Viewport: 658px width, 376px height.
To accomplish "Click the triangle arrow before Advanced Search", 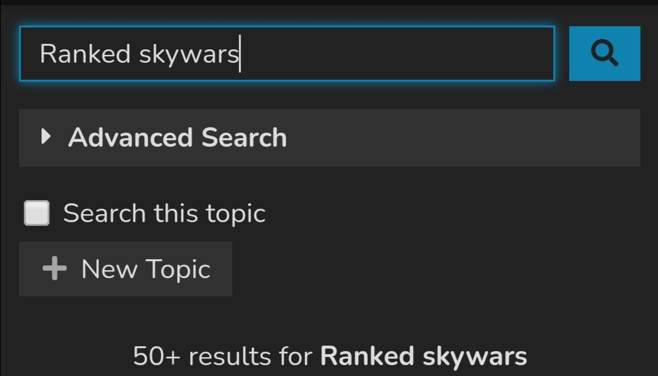I will tap(46, 137).
